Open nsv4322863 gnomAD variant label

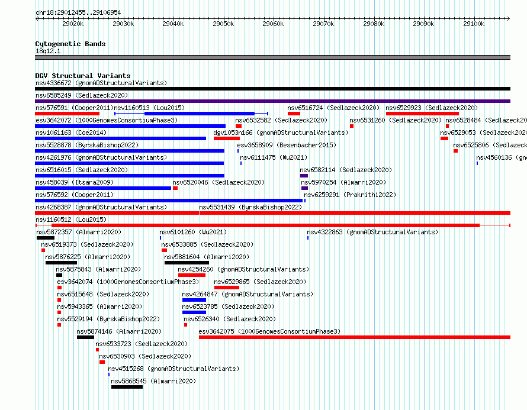pos(372,232)
